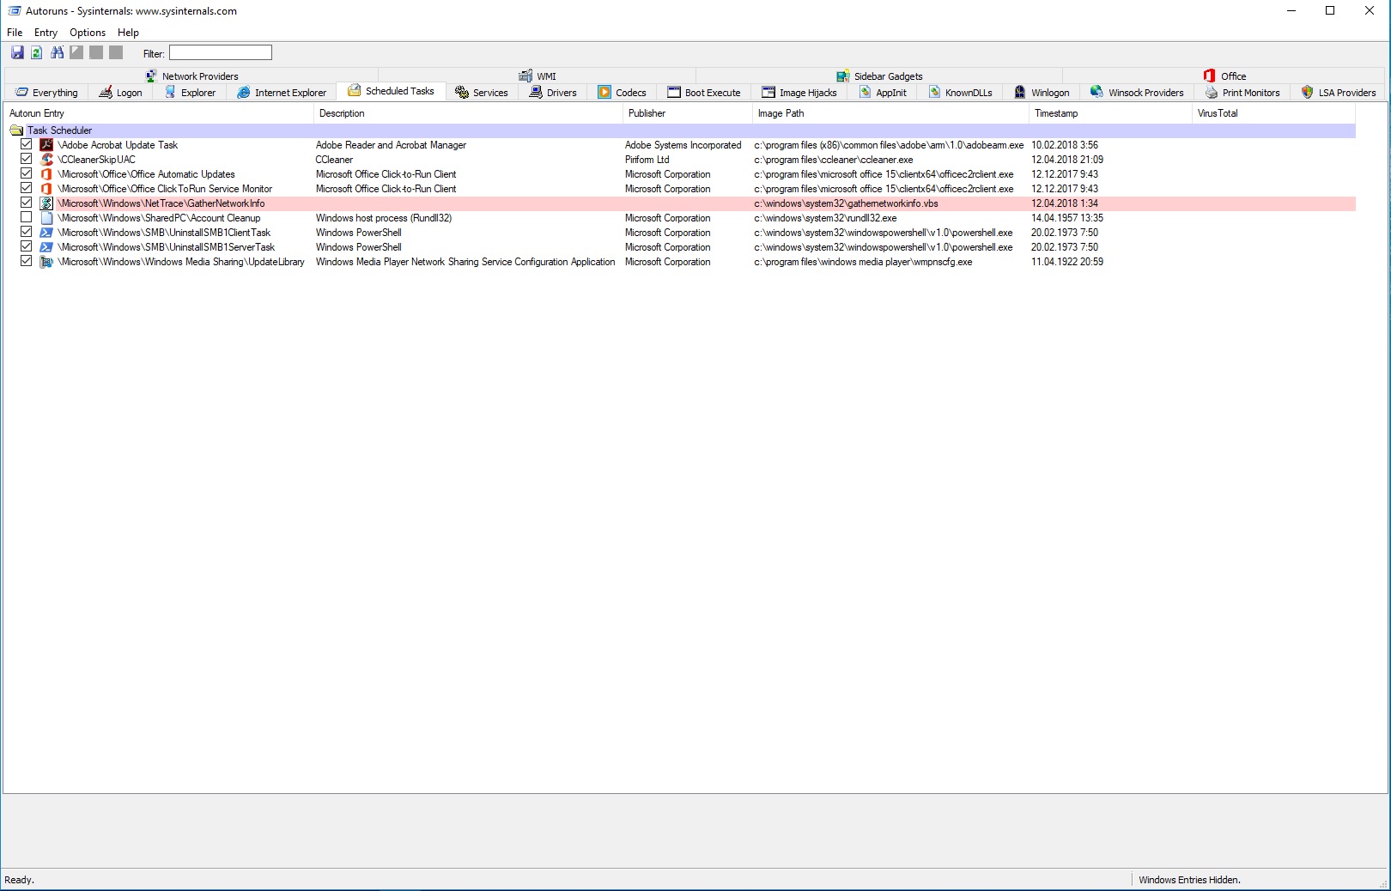1391x891 pixels.
Task: Click the GatherNetworkInfo script icon
Action: point(46,203)
